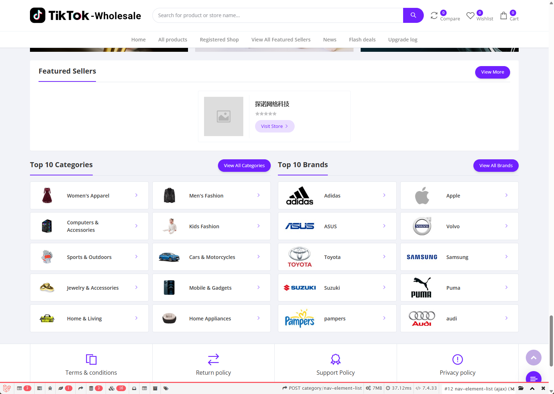Click the chevron on Kids Fashion card
554x394 pixels.
pos(259,226)
